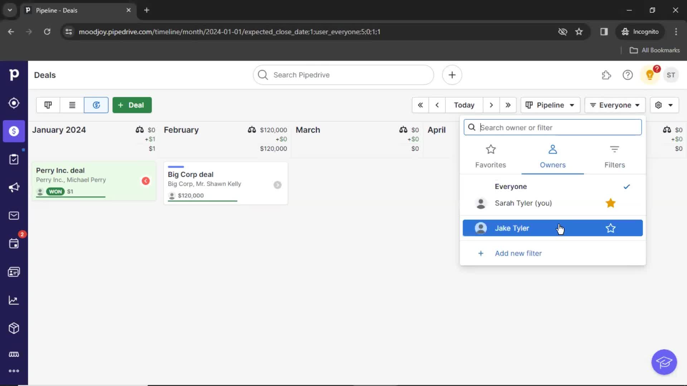687x386 pixels.
Task: Unfavorite Sarah Tyler gold star
Action: tap(610, 203)
